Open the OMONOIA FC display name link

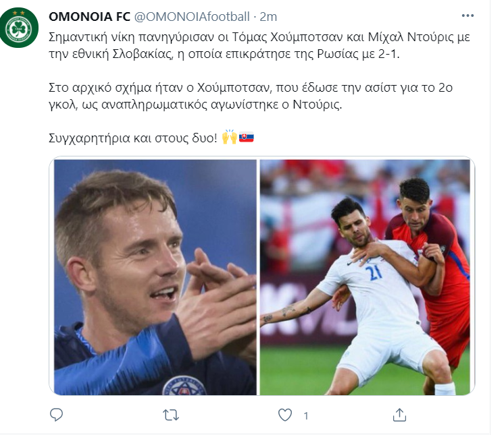point(89,17)
